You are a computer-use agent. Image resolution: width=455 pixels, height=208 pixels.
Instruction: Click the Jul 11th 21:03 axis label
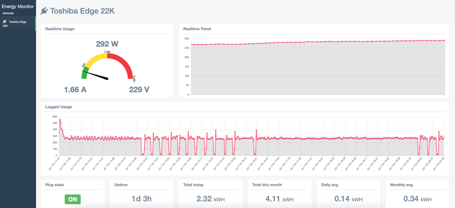pos(438,164)
